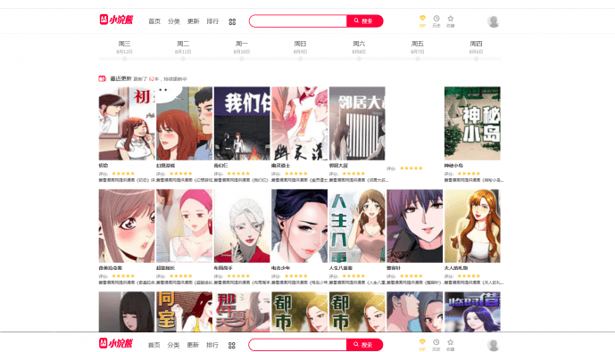This screenshot has height=352, width=615.
Task: Open the 初恋 comic cover
Action: tap(127, 123)
